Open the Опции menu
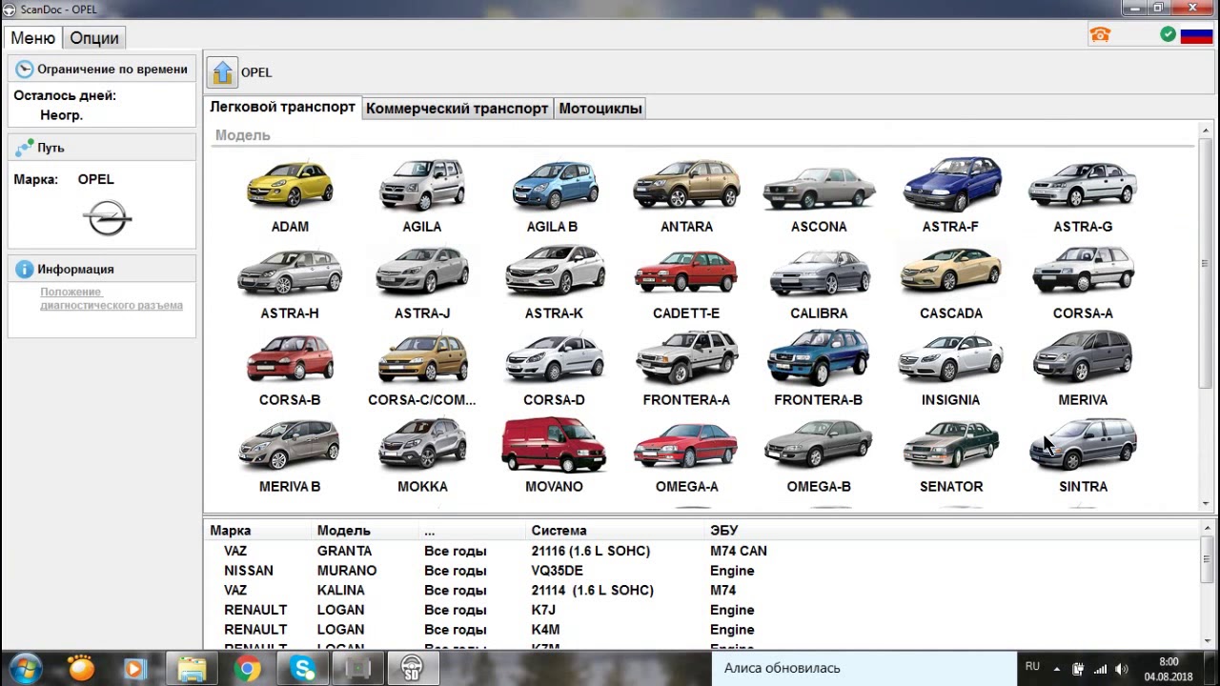 (x=94, y=38)
